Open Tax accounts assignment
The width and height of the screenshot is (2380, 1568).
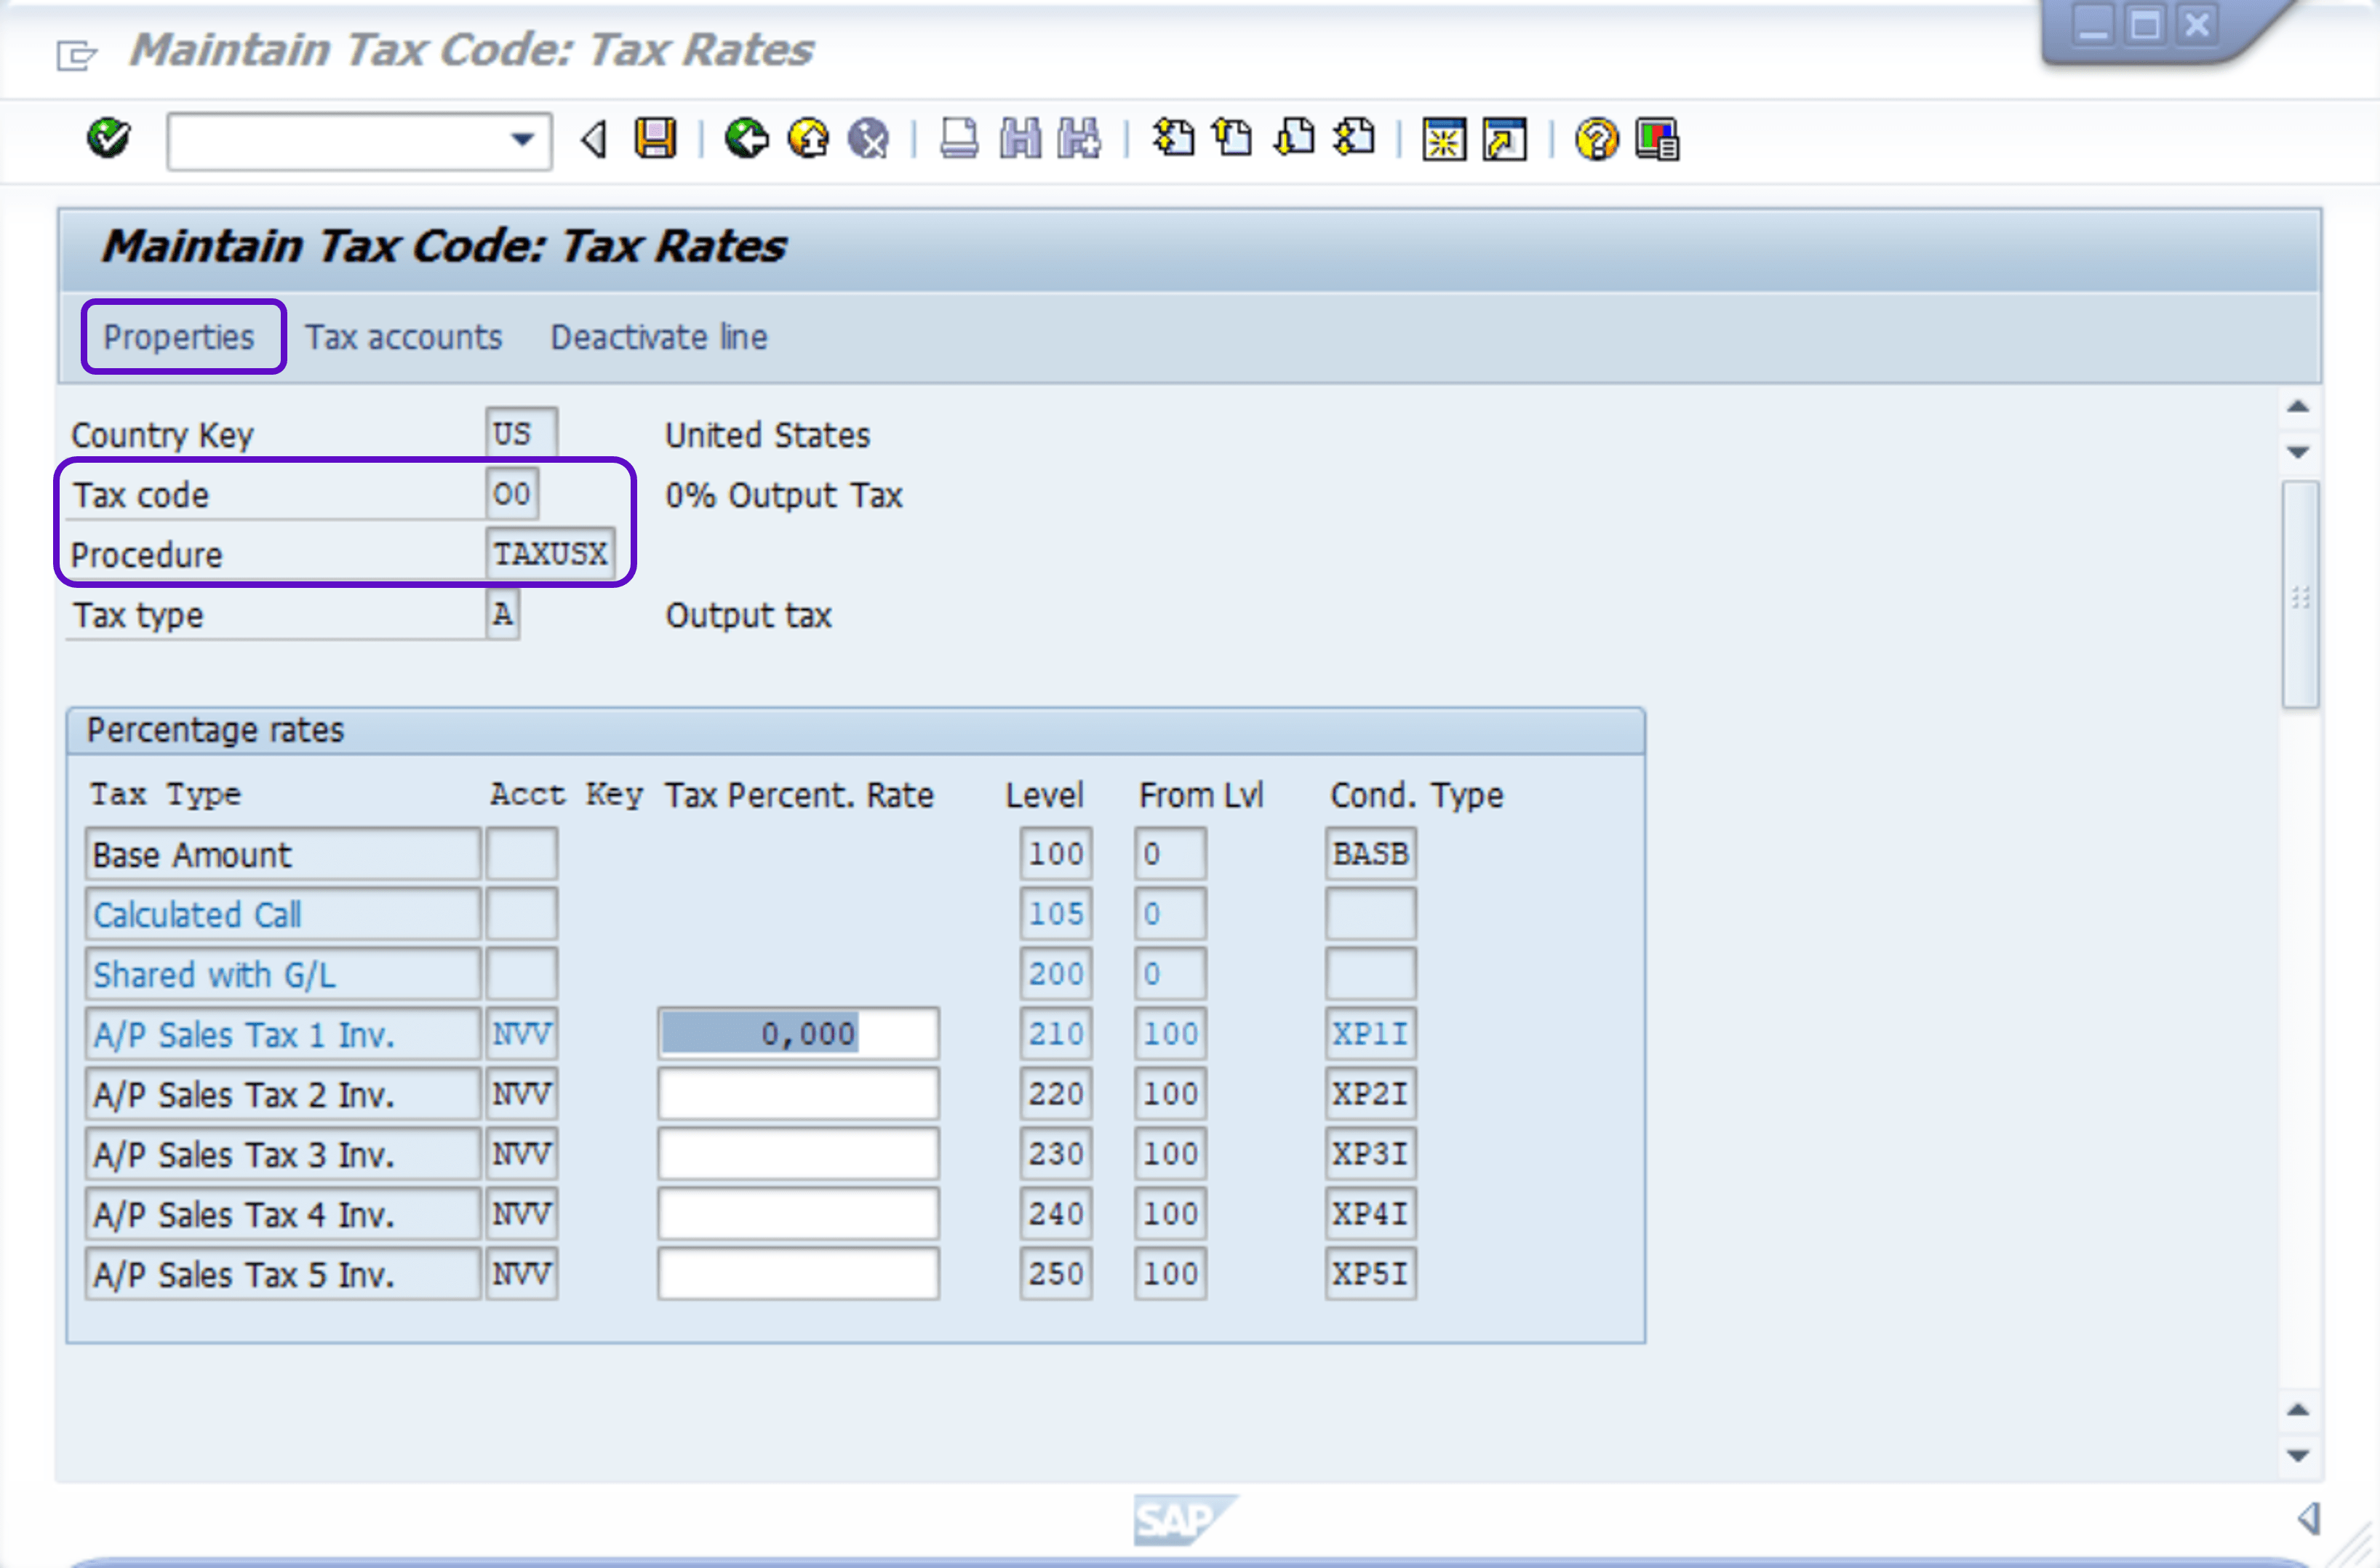pyautogui.click(x=404, y=337)
